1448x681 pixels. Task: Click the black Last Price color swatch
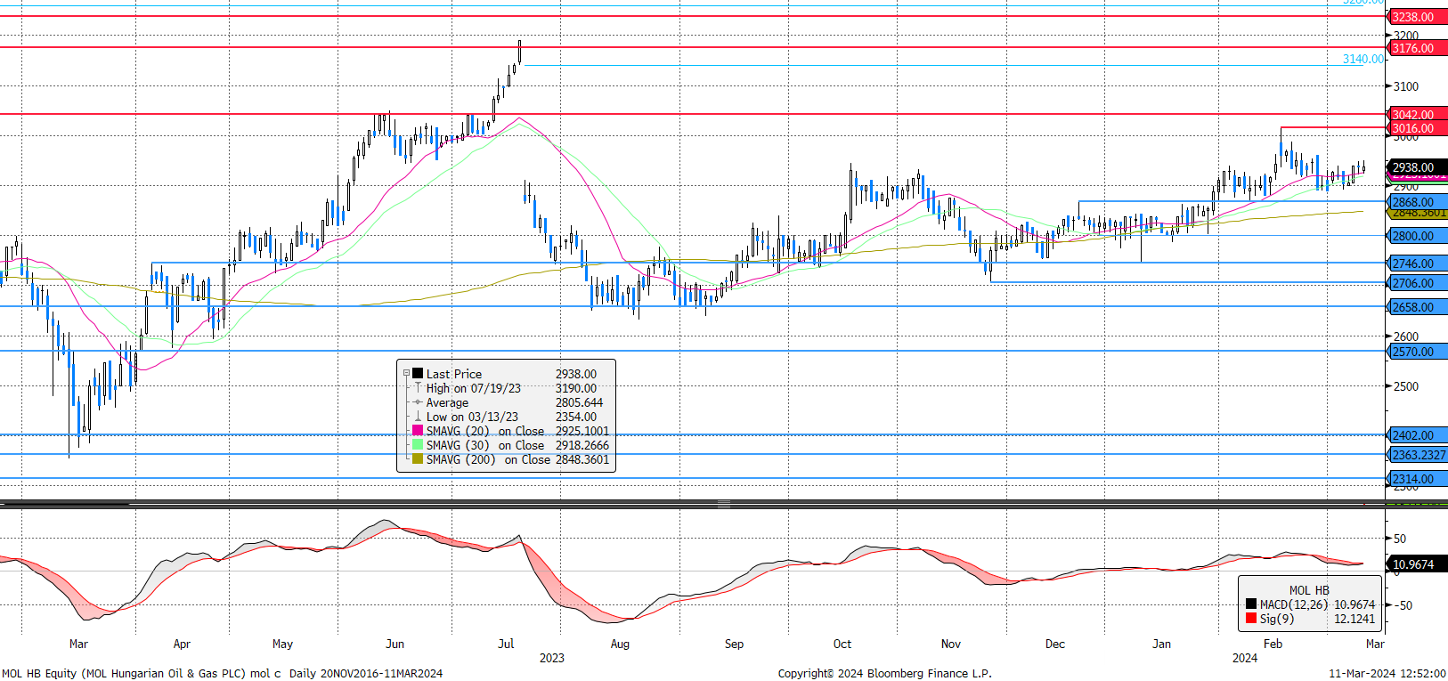(x=418, y=374)
